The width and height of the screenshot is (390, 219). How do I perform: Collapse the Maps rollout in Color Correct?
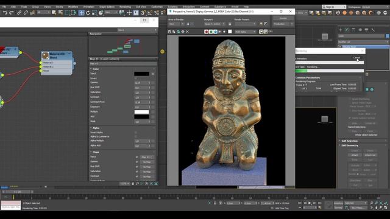95,152
